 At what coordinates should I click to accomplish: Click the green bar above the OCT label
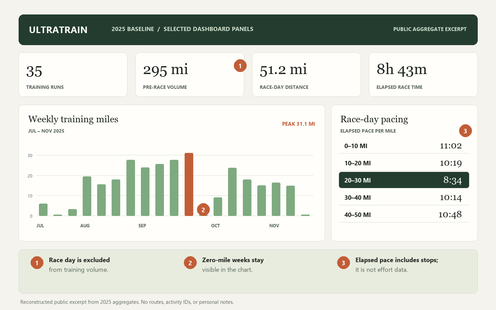coord(218,207)
